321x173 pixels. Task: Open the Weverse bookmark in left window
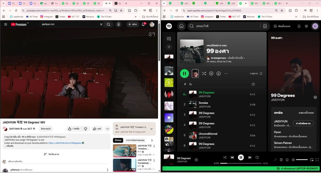click(88, 17)
